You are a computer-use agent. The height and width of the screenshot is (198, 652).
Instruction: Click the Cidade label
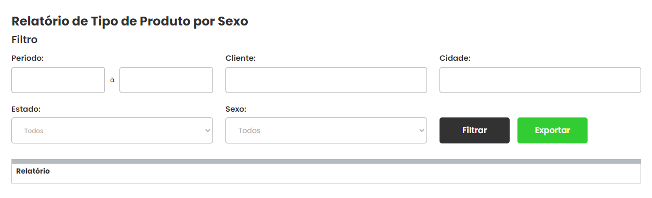455,58
